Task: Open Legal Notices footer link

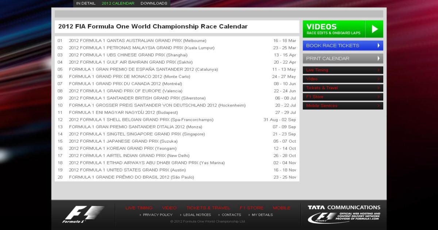Action: (197, 215)
